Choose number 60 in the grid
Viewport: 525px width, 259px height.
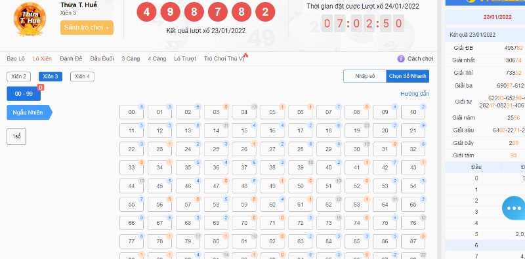pyautogui.click(x=272, y=205)
